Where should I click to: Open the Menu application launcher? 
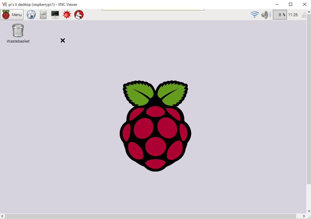(x=12, y=14)
